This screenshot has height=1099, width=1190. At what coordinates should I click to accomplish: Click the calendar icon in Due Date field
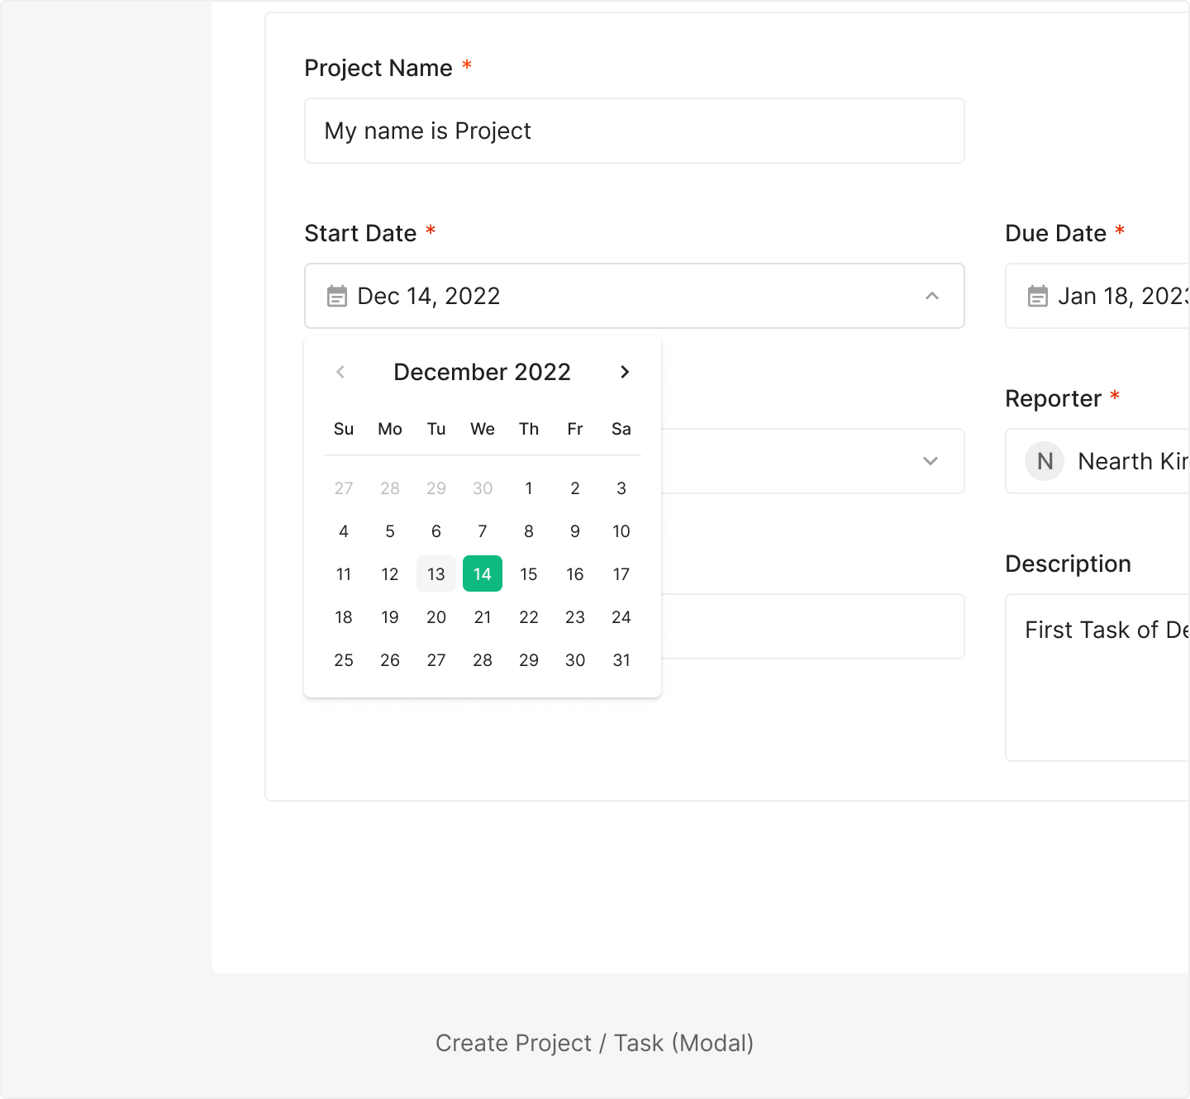pos(1038,296)
